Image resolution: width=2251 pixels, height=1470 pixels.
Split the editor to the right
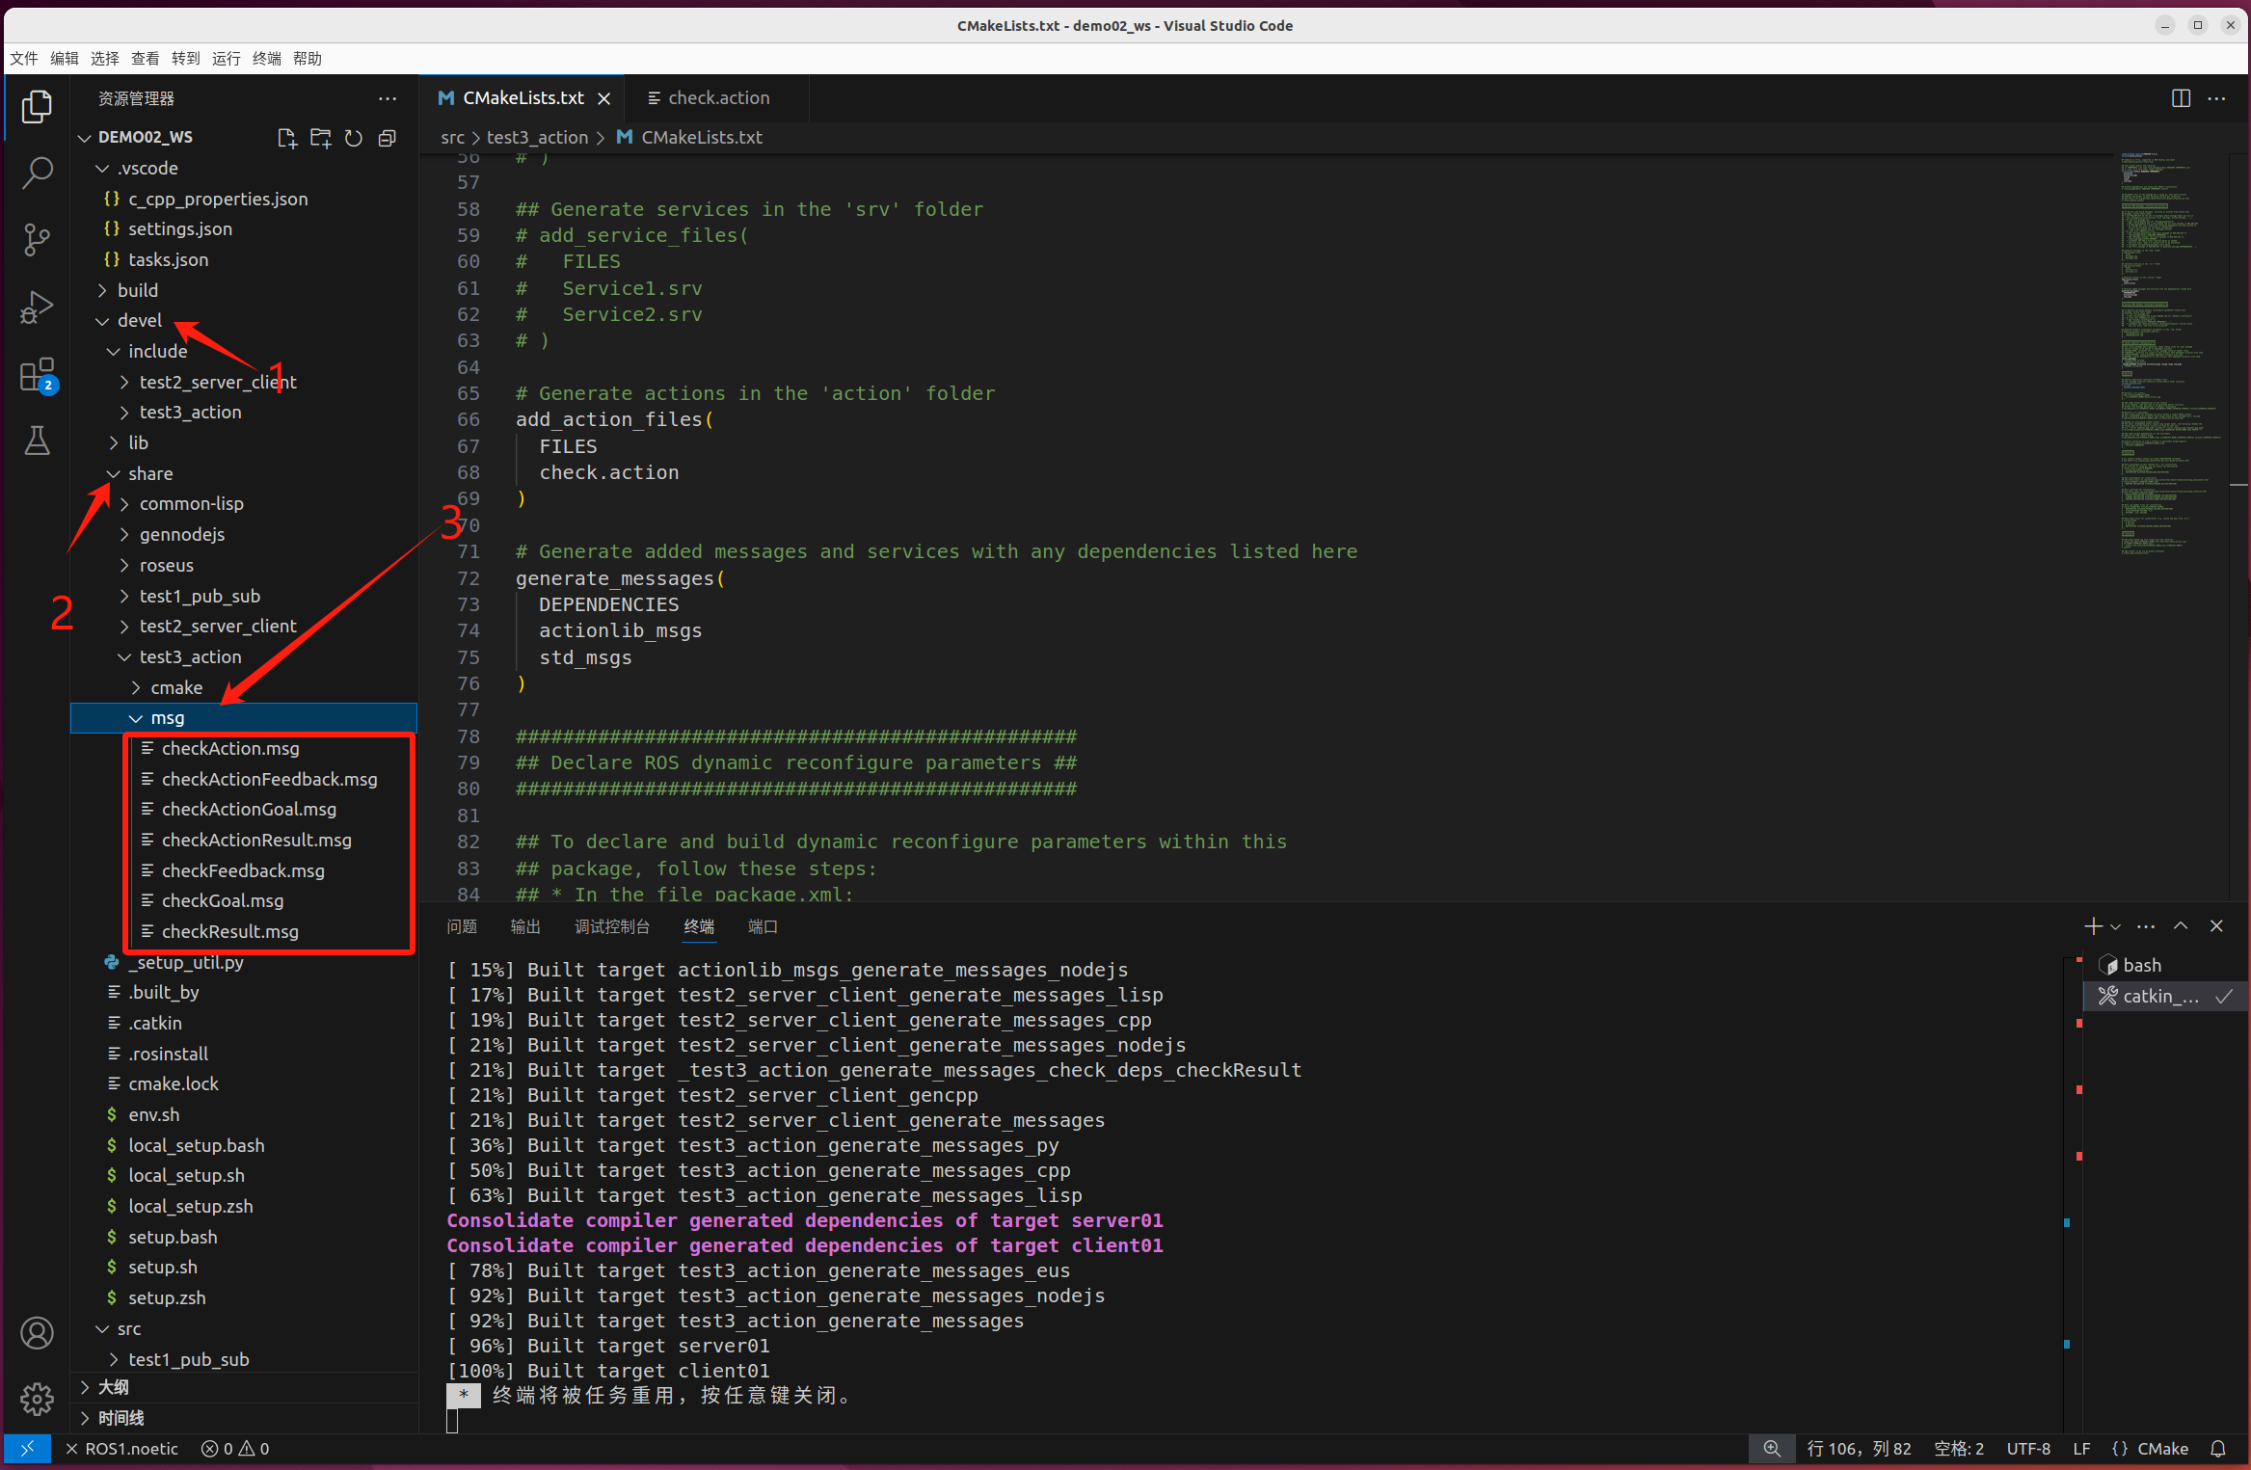click(2180, 98)
